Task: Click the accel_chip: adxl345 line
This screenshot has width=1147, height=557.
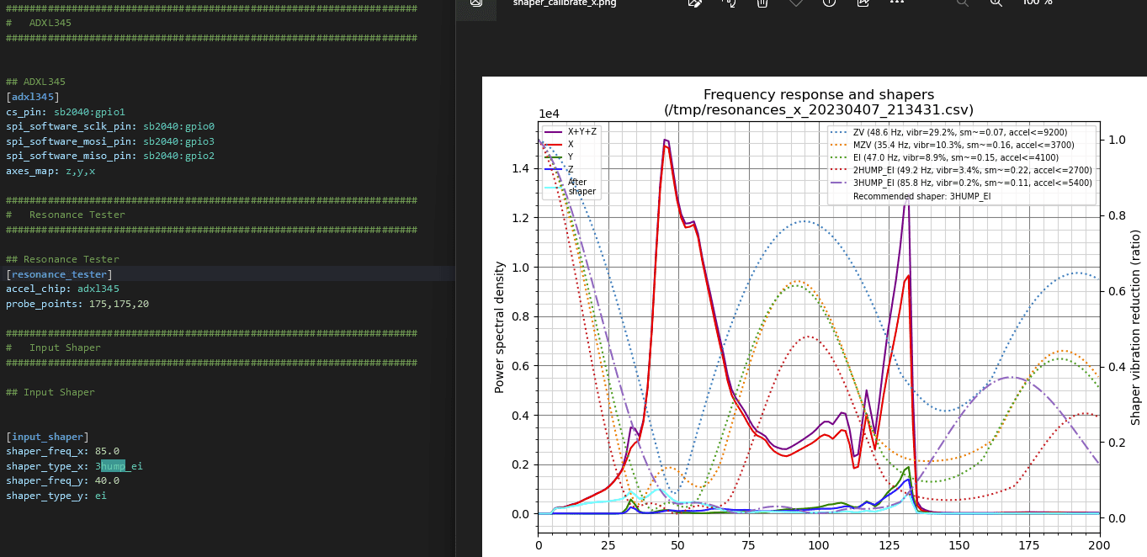Action: pyautogui.click(x=62, y=289)
